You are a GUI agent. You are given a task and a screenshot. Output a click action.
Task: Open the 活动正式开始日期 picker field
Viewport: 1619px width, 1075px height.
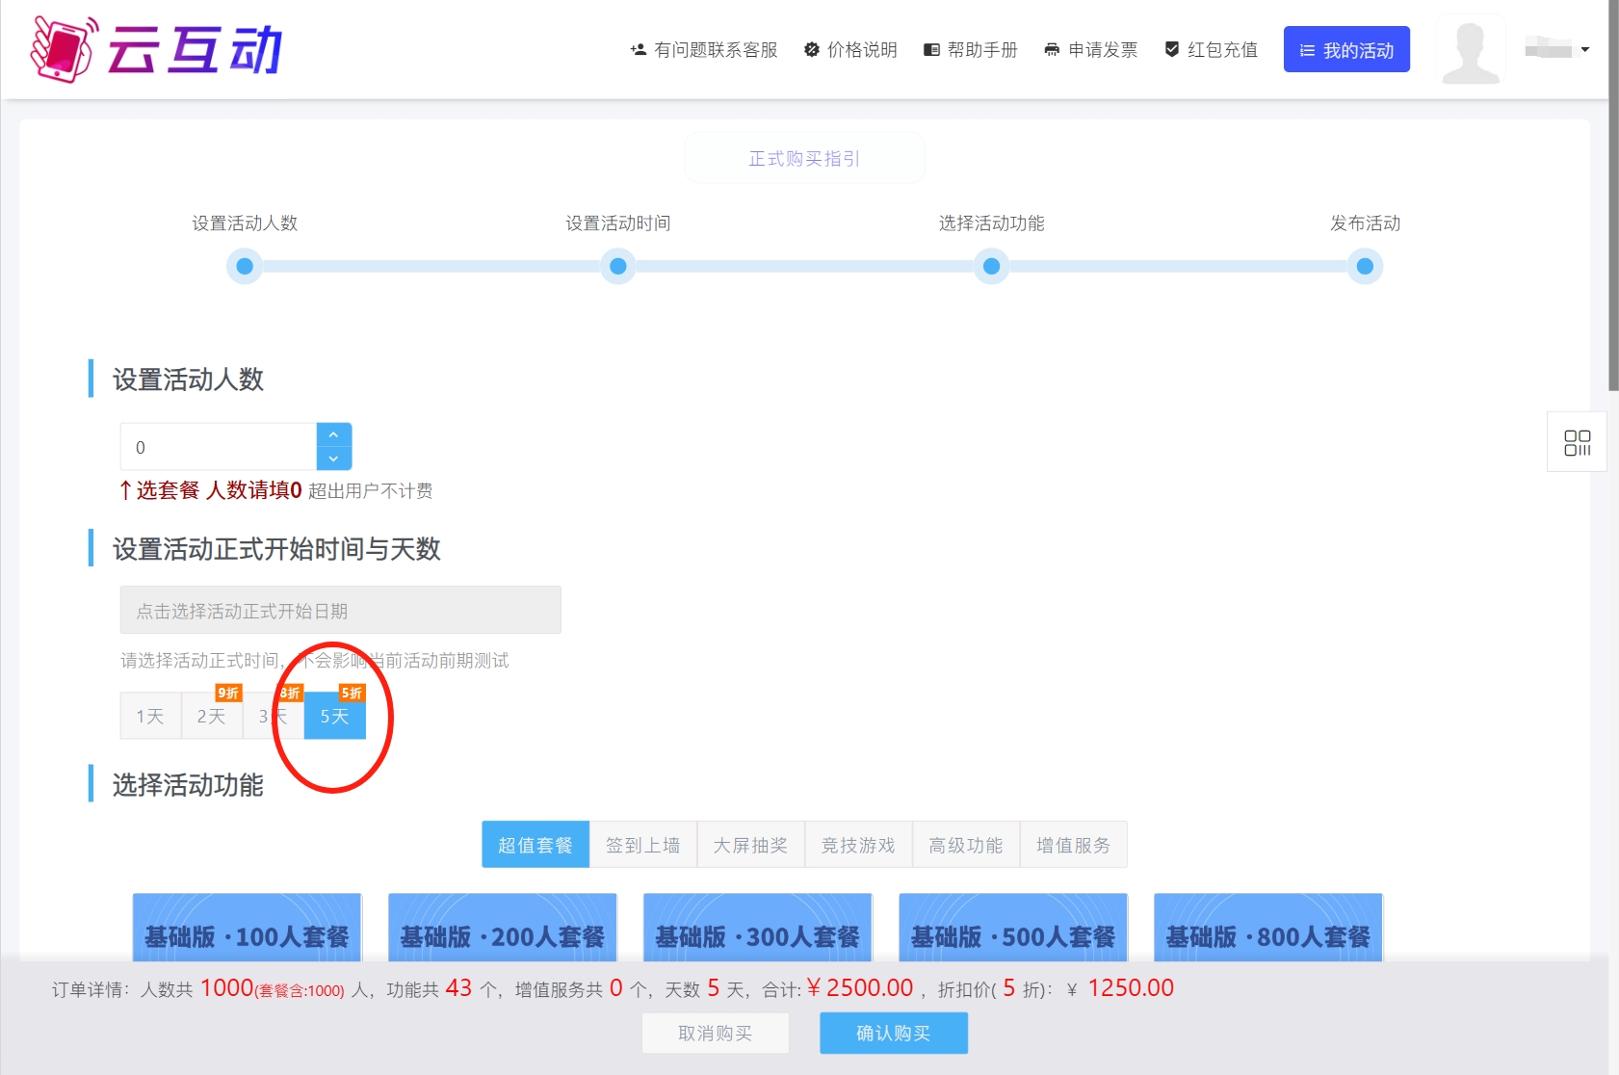[x=340, y=610]
